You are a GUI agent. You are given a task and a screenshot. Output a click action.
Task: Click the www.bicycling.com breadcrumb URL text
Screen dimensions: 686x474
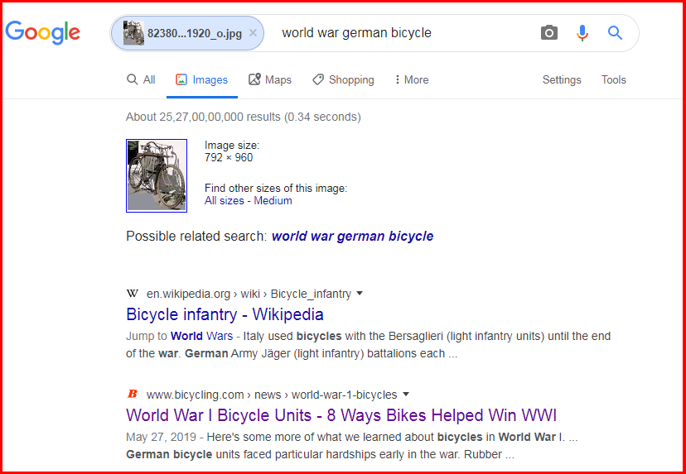[x=272, y=395]
